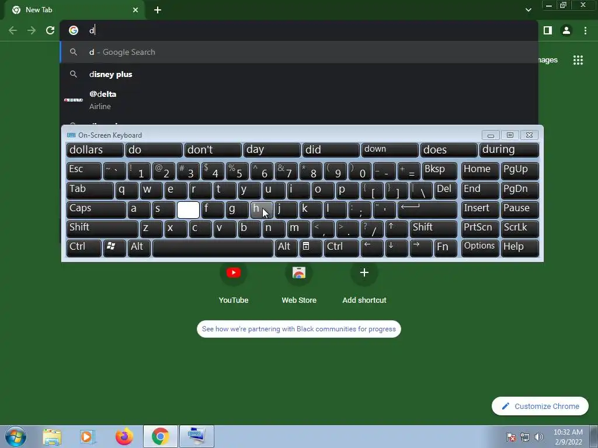Click the Enter key on keyboard

coord(427,209)
